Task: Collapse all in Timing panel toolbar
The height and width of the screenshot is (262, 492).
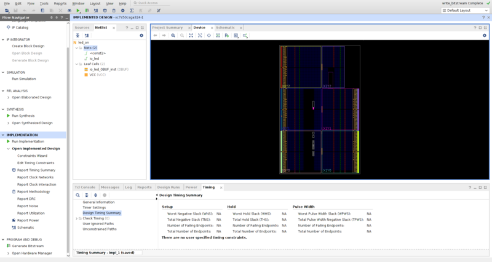Action: pyautogui.click(x=87, y=195)
